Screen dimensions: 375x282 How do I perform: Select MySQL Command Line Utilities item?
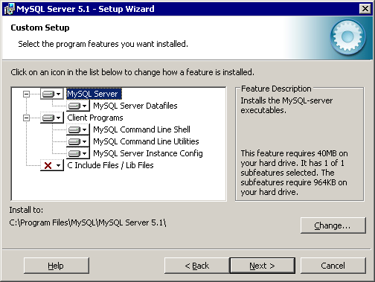pos(146,141)
